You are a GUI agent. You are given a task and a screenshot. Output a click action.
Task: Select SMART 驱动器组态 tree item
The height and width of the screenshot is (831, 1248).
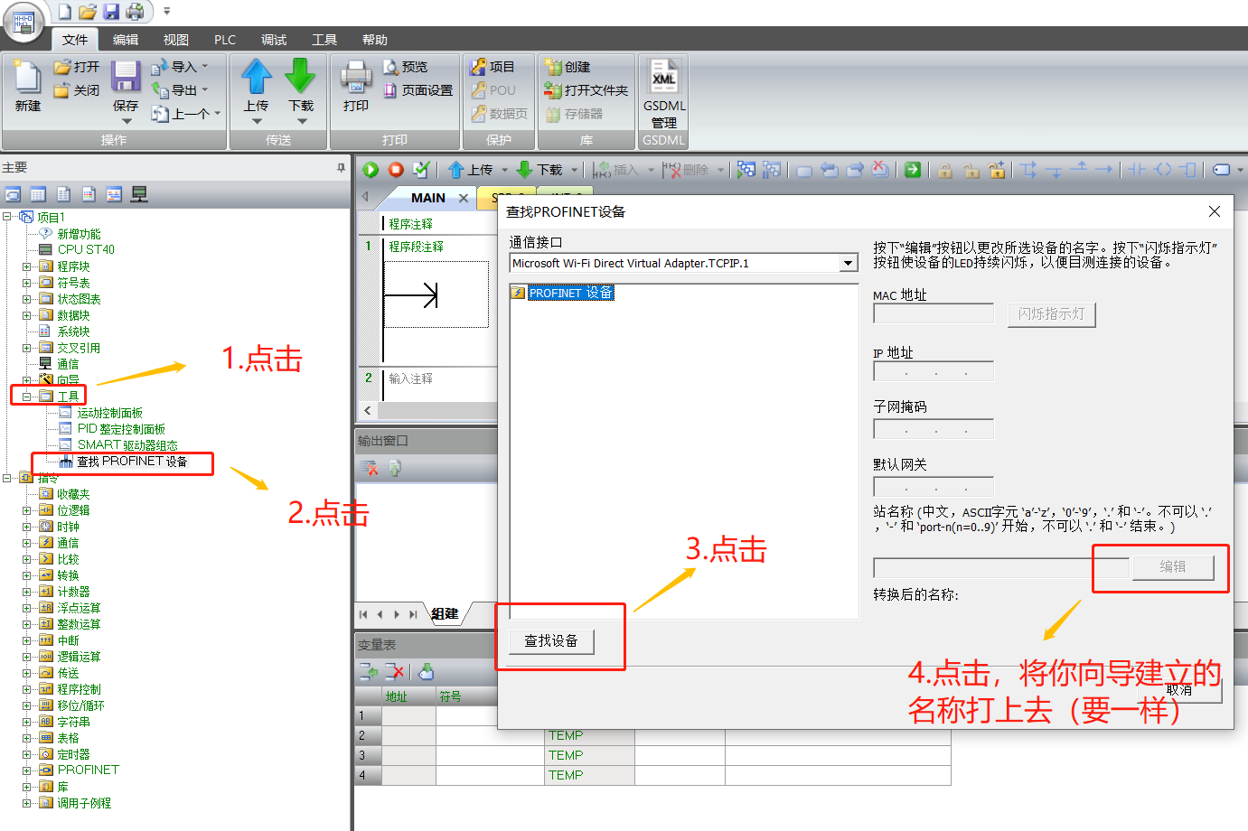[x=127, y=445]
